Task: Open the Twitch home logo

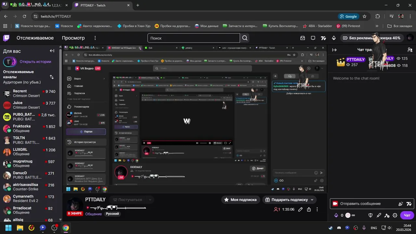Action: click(x=6, y=38)
